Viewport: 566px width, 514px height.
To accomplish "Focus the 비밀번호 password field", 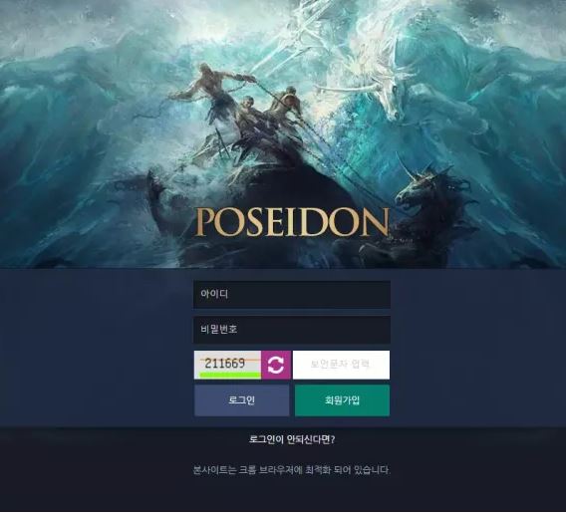I will pyautogui.click(x=292, y=329).
